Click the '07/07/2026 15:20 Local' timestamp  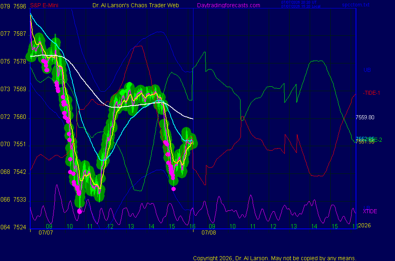[301, 6]
